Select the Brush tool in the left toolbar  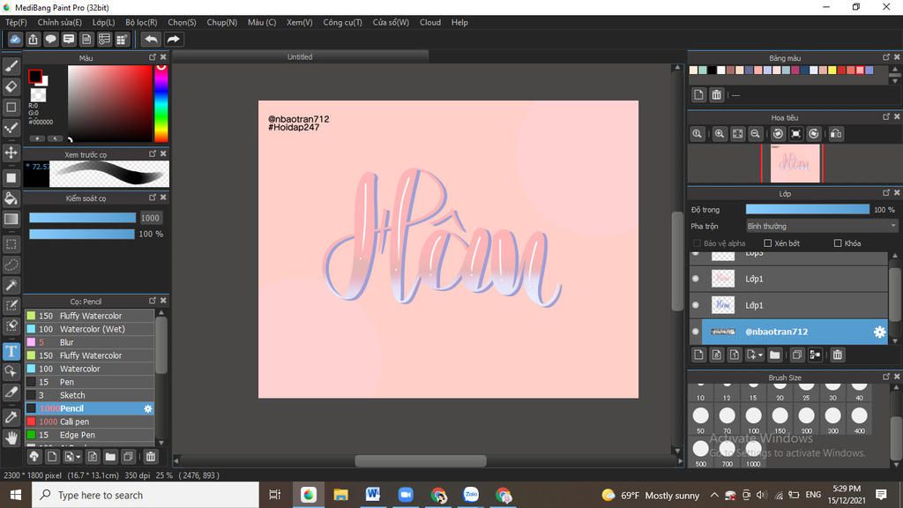point(11,66)
